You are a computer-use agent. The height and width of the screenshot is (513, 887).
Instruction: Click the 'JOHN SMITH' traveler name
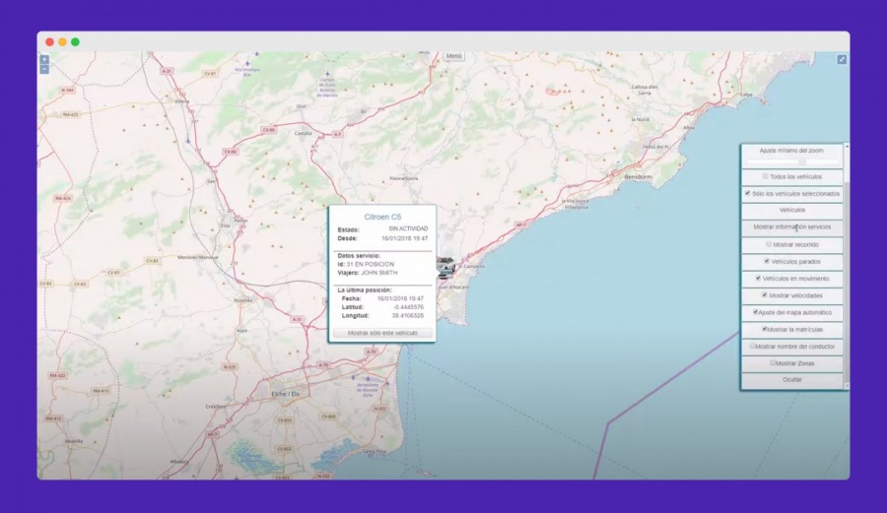379,273
